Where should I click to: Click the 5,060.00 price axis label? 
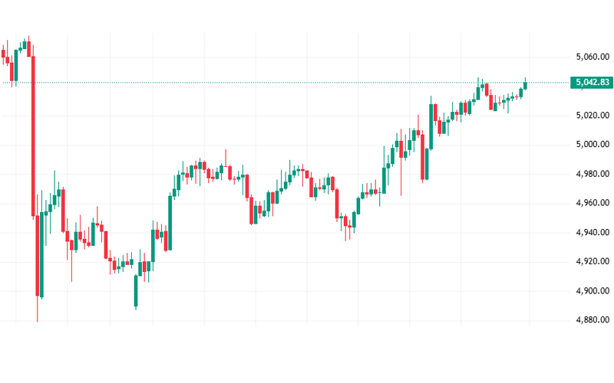coord(592,57)
